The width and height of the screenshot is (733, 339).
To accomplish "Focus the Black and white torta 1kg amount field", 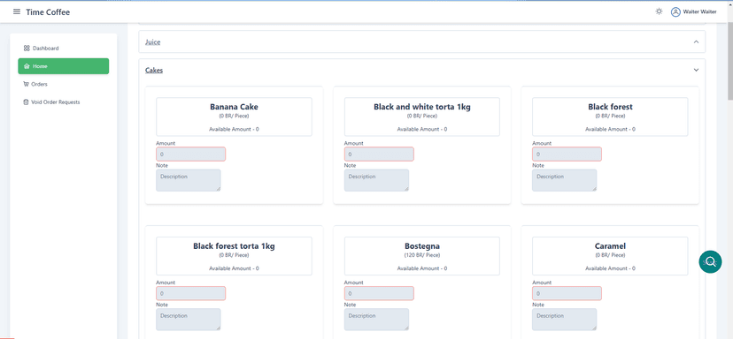I will pos(379,154).
